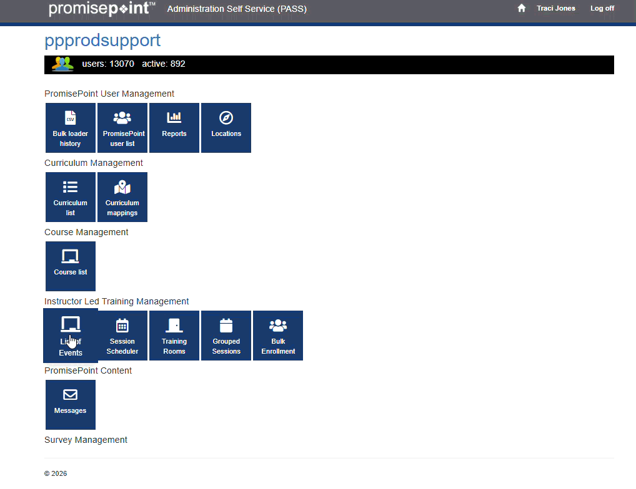The width and height of the screenshot is (636, 489).
Task: Open the Curriculum mappings tile
Action: coord(122,197)
